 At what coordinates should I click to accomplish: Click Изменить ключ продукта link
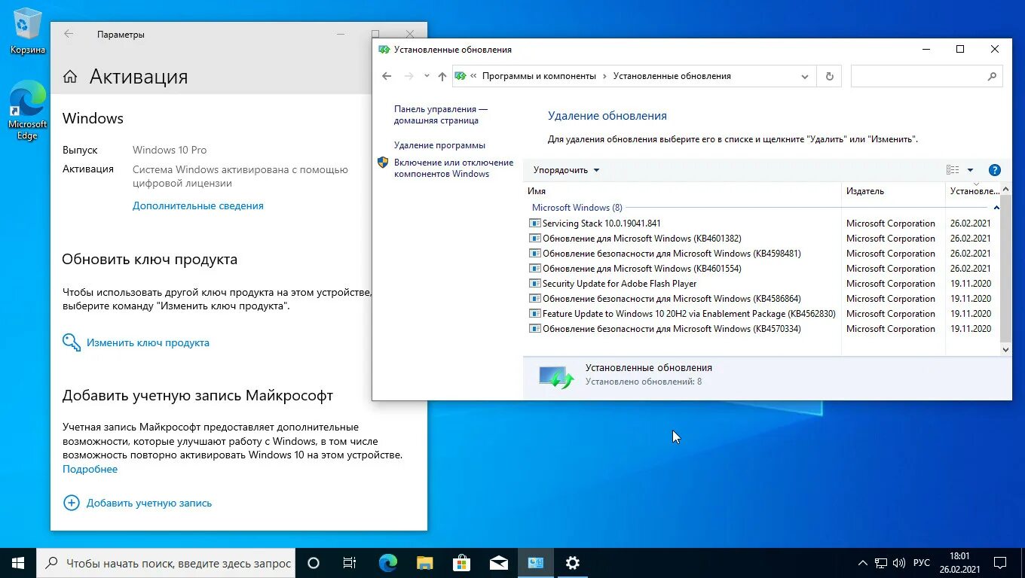(148, 342)
